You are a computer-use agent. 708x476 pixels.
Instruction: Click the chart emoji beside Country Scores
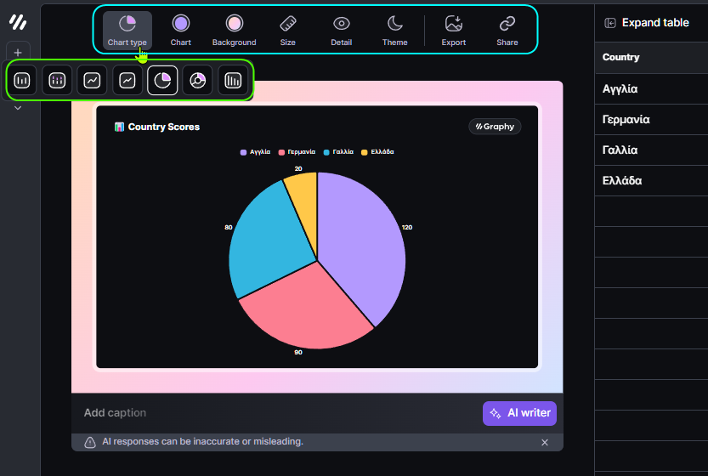119,127
